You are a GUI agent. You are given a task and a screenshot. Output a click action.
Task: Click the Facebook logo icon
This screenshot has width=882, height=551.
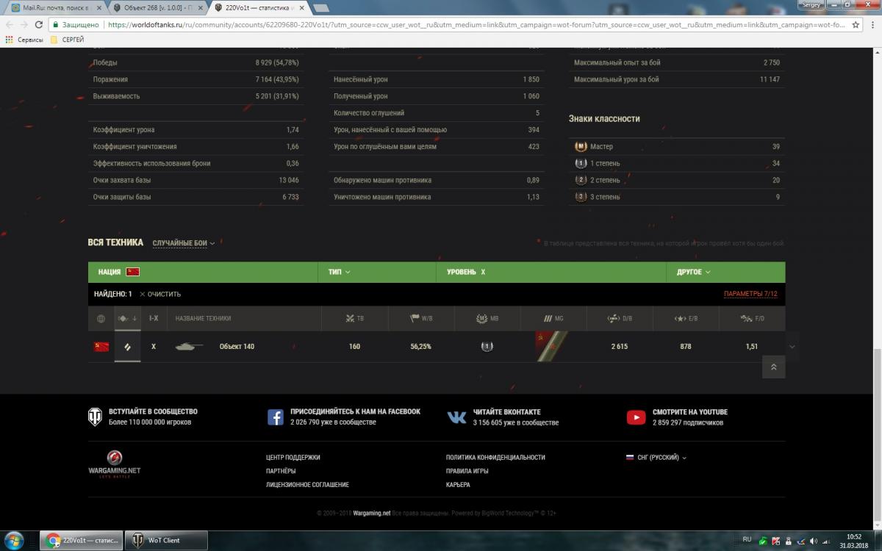pyautogui.click(x=275, y=417)
